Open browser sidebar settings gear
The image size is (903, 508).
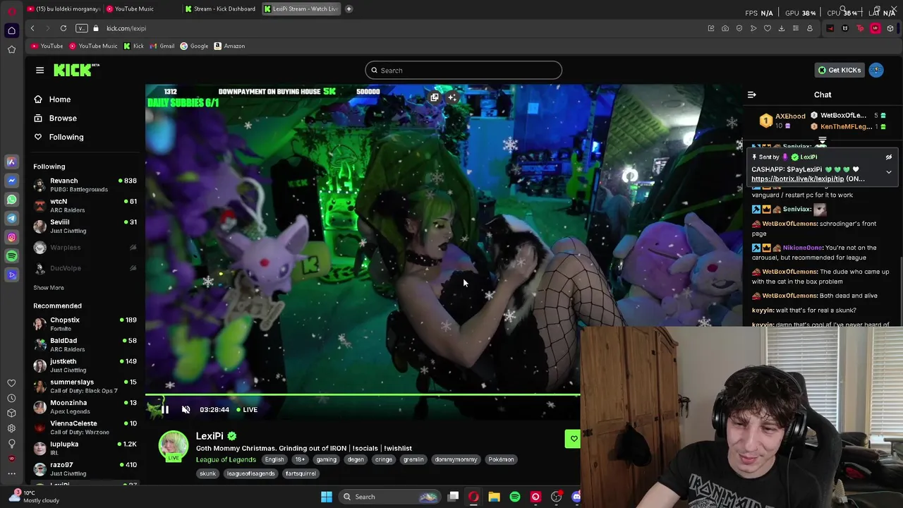point(11,428)
